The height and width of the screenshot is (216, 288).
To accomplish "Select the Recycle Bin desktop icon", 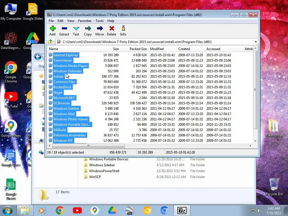I will 274,187.
